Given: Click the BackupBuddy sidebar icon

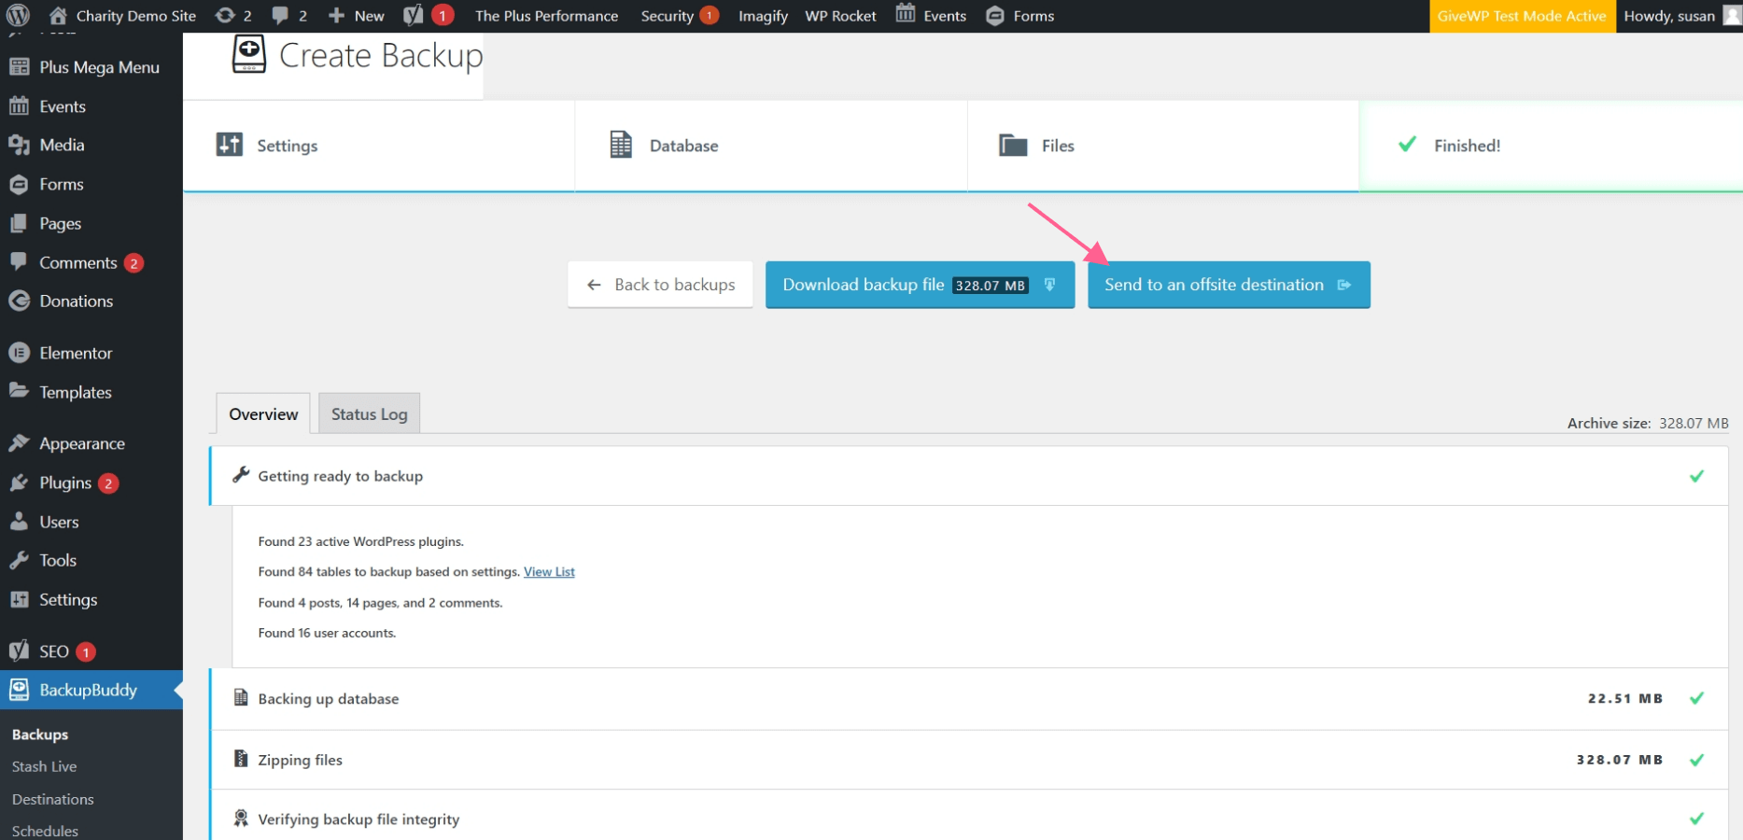Looking at the screenshot, I should (x=19, y=690).
